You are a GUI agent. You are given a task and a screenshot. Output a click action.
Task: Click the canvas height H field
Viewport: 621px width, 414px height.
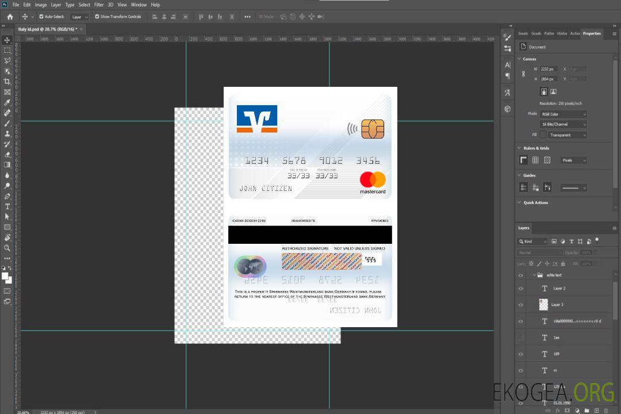[x=549, y=79]
